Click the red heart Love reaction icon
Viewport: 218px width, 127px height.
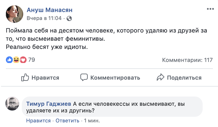(x=23, y=60)
